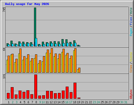Select day 6 on the date axis

(28, 102)
